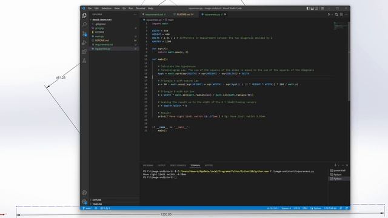Toggle Panel layout icon in title bar

(x=312, y=8)
